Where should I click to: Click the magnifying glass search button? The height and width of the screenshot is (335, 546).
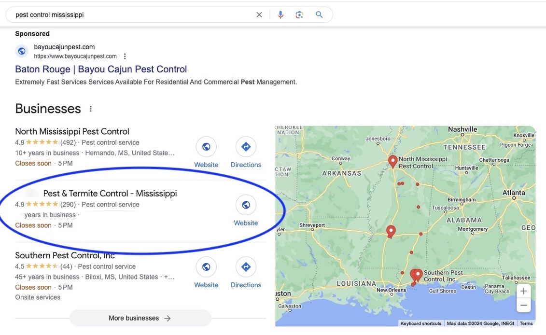click(319, 15)
